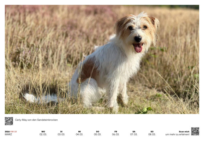This screenshot has width=204, height=144.
Task: Click the MÄRZ month label
Action: 8,135
